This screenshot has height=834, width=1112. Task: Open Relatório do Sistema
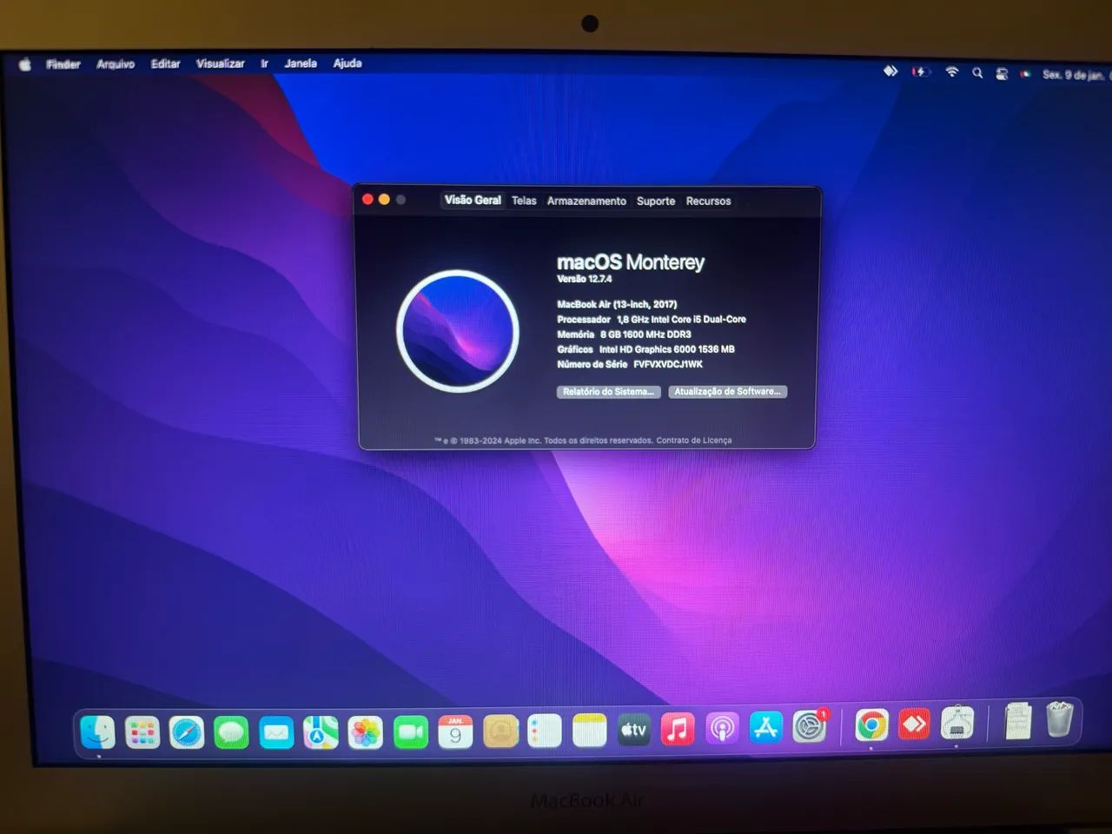click(608, 392)
